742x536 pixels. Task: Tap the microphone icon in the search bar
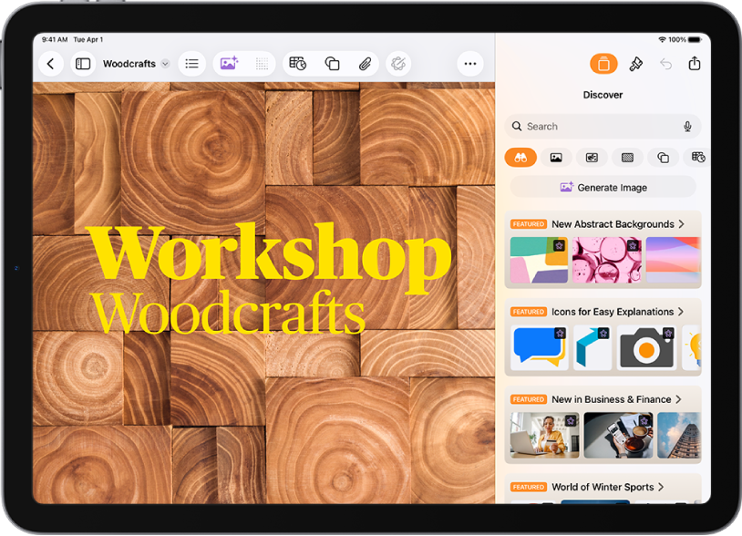tap(688, 126)
